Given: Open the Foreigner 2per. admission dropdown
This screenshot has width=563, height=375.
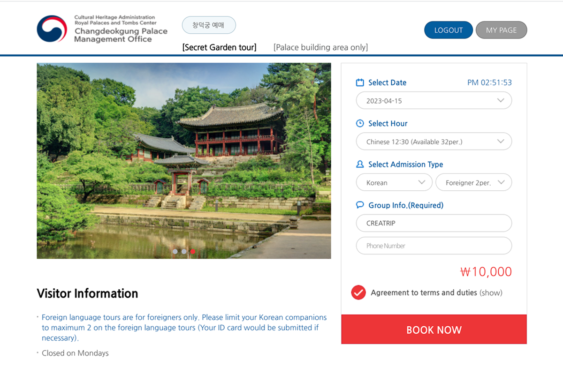Looking at the screenshot, I should (473, 183).
